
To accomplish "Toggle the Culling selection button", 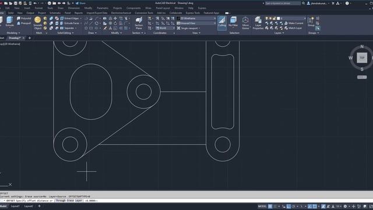I will [222, 23].
